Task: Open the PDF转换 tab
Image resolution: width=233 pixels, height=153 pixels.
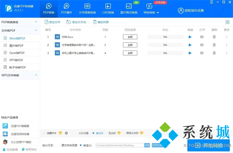Action: (x=49, y=9)
